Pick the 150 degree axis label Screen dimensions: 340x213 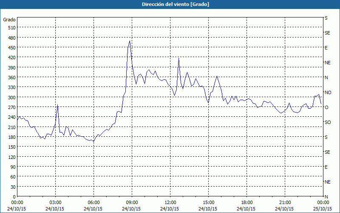coord(12,147)
